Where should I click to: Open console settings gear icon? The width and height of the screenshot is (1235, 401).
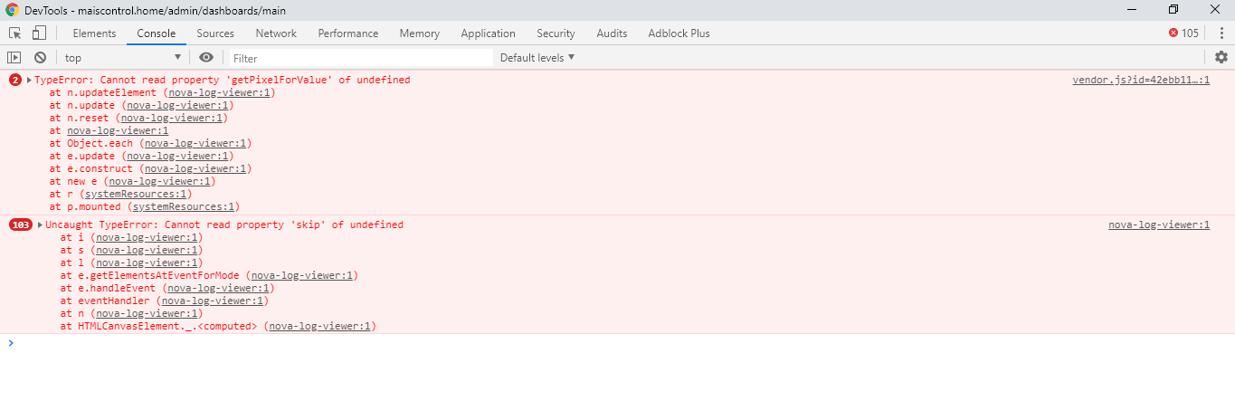pyautogui.click(x=1221, y=57)
